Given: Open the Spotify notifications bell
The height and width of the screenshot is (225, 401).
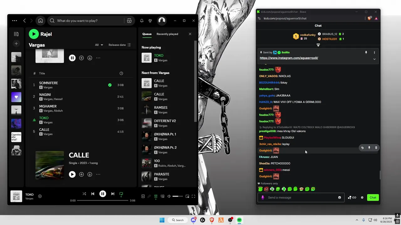Looking at the screenshot, I should pyautogui.click(x=142, y=21).
